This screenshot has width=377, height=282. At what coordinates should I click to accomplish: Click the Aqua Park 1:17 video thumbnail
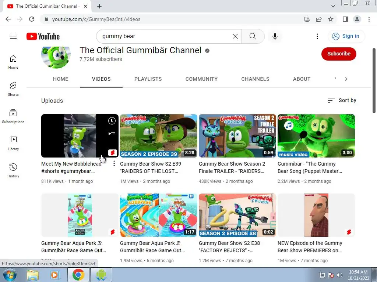[x=159, y=215]
